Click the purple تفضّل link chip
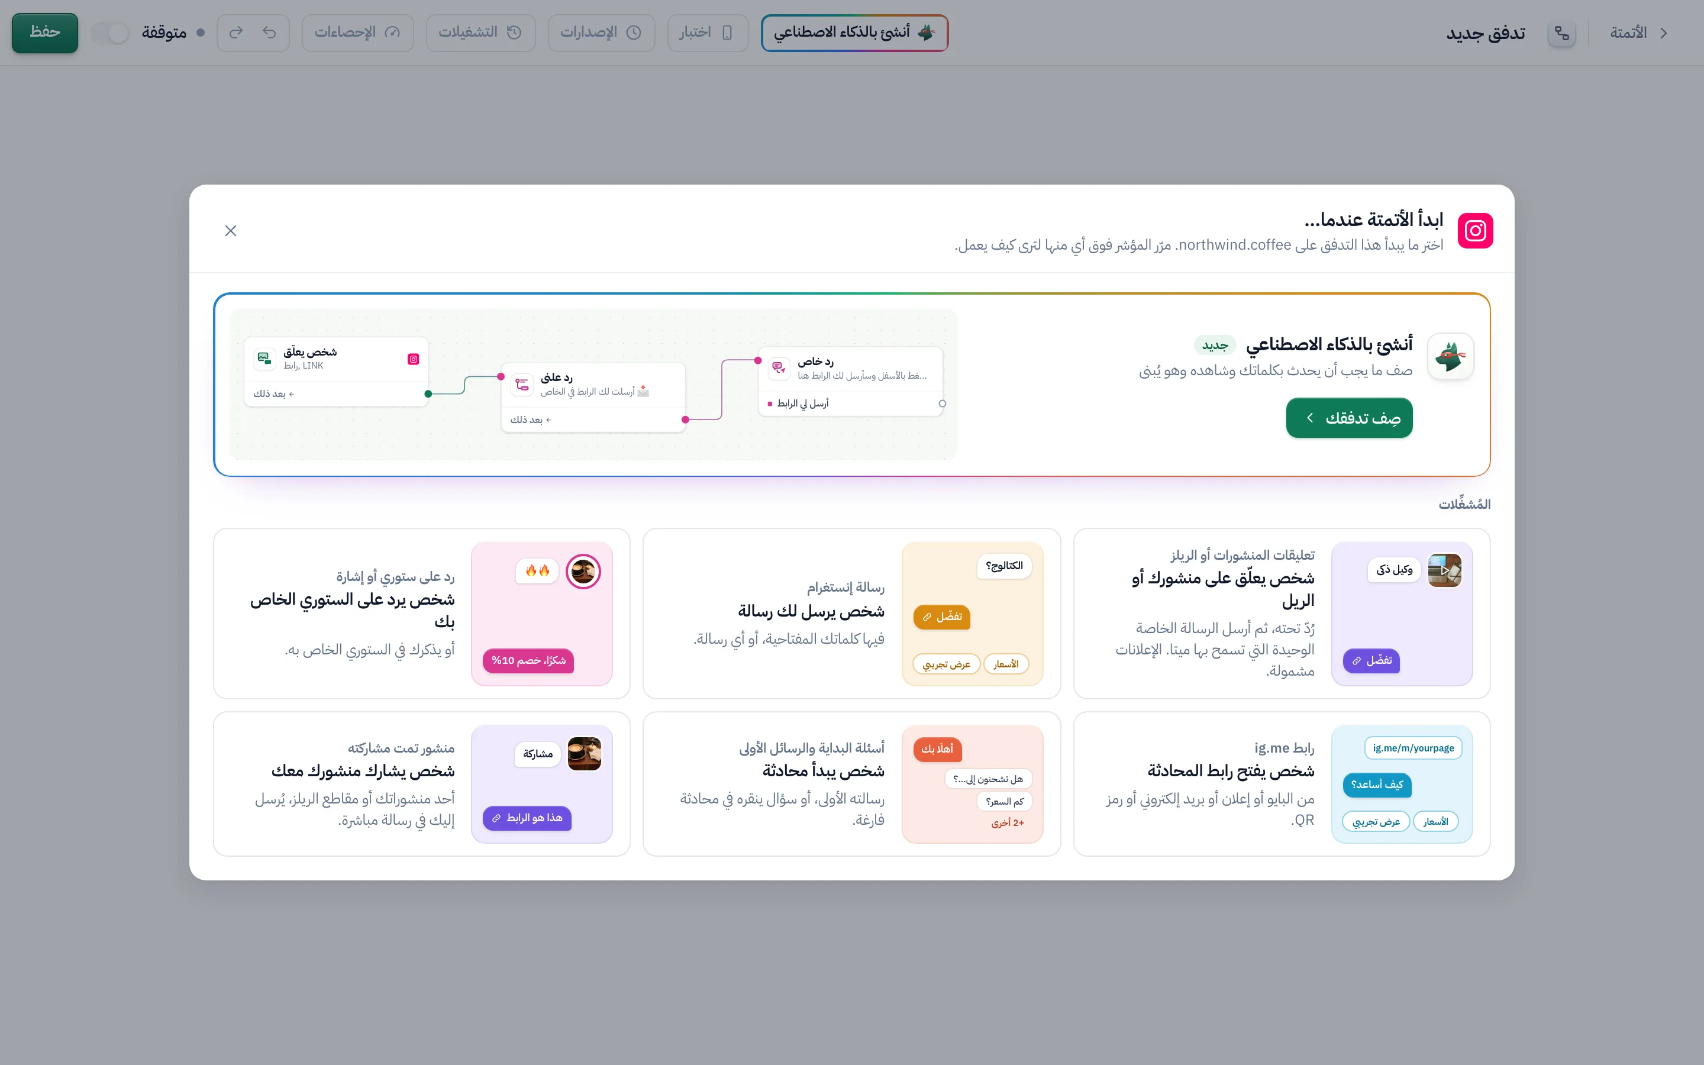 [x=1371, y=661]
